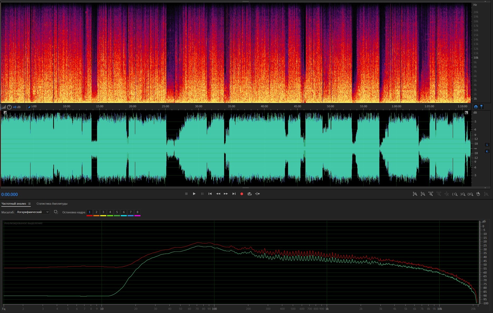The height and width of the screenshot is (313, 493).
Task: Open the Частотный анализ panel menu
Action: (29, 204)
